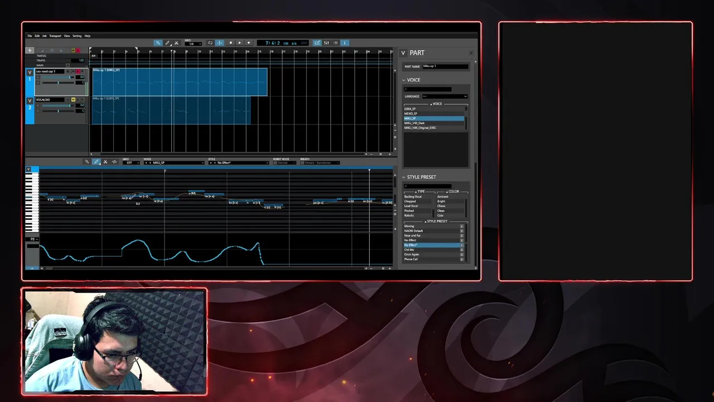
Task: Toggle the info inspector icon in top toolbar
Action: coord(345,43)
